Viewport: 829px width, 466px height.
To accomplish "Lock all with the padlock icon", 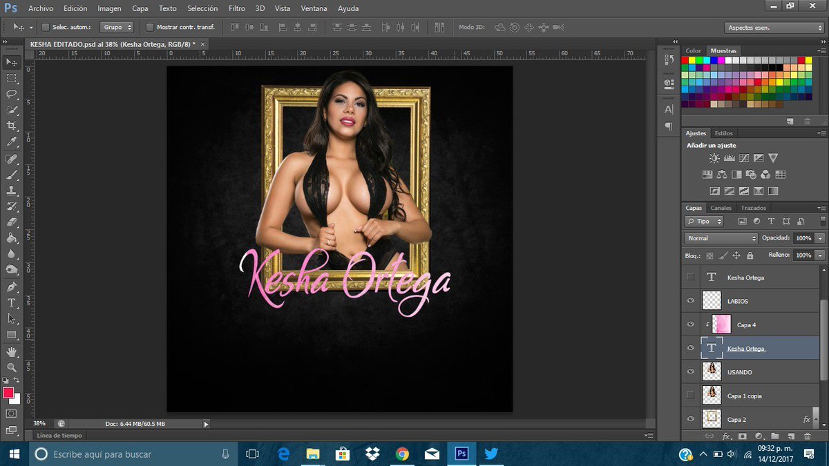I will (x=750, y=255).
